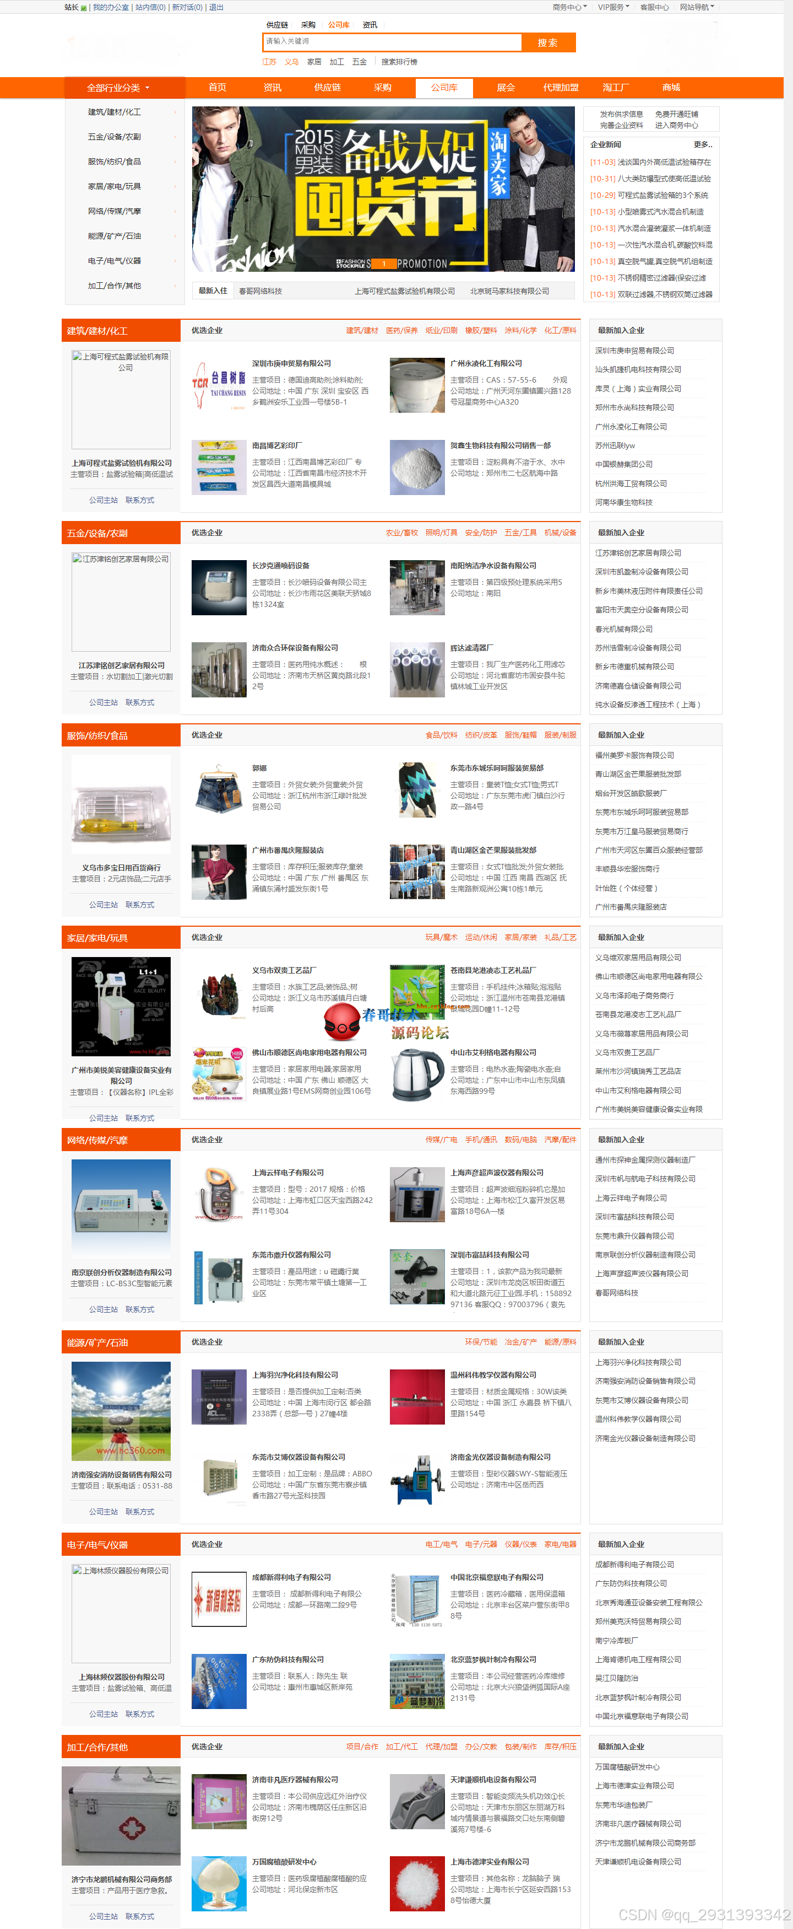Select the 资讯 search tab
The width and height of the screenshot is (793, 1929).
pos(370,25)
